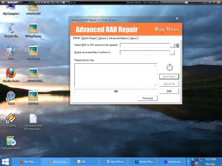This screenshot has height=166, width=222.
Task: Click log scrollbar down arrow
Action: (x=155, y=85)
